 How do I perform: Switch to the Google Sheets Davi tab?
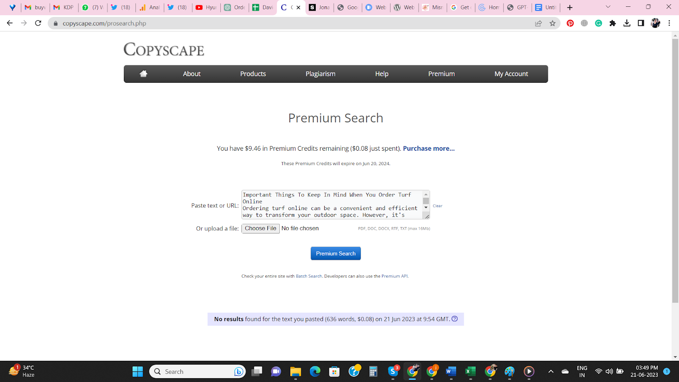point(263,7)
